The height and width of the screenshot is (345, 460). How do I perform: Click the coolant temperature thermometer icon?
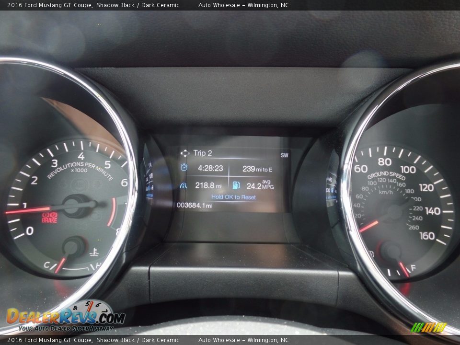94,251
